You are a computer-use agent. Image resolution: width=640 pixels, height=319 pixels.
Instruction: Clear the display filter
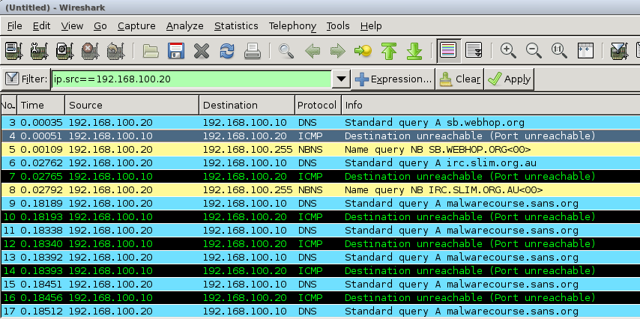coord(459,79)
